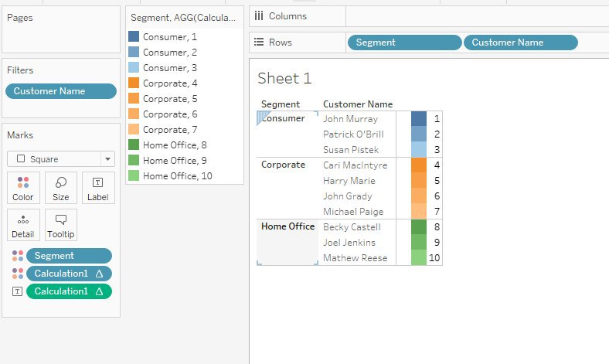
Task: Click the orange square mark for row 4
Action: 419,165
